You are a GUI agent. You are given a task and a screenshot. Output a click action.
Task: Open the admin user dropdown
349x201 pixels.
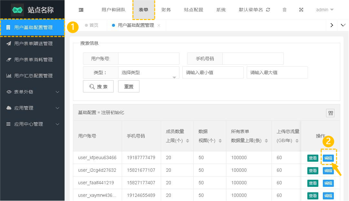click(324, 10)
